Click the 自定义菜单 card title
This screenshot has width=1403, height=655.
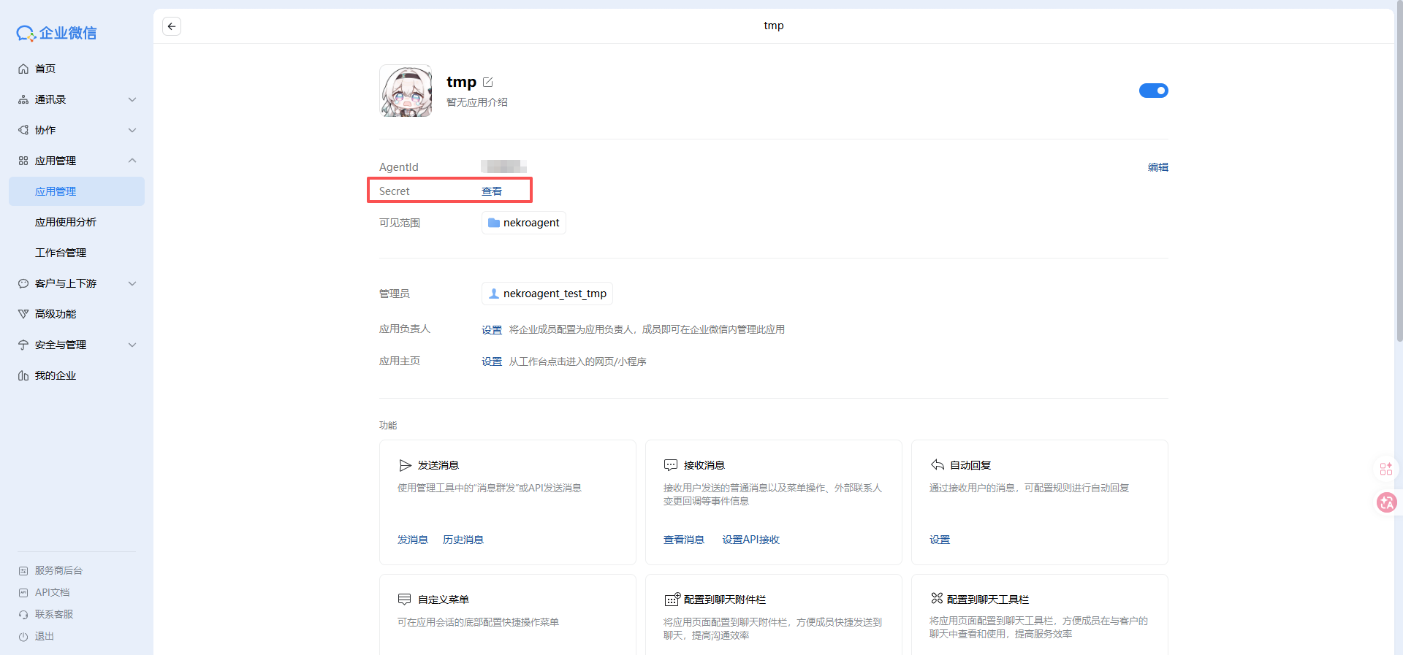pos(444,600)
